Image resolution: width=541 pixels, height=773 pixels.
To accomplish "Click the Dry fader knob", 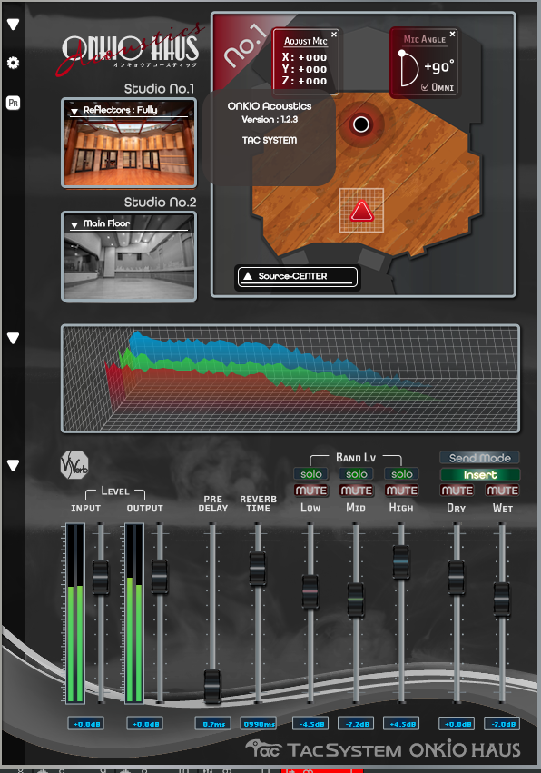I will (457, 578).
